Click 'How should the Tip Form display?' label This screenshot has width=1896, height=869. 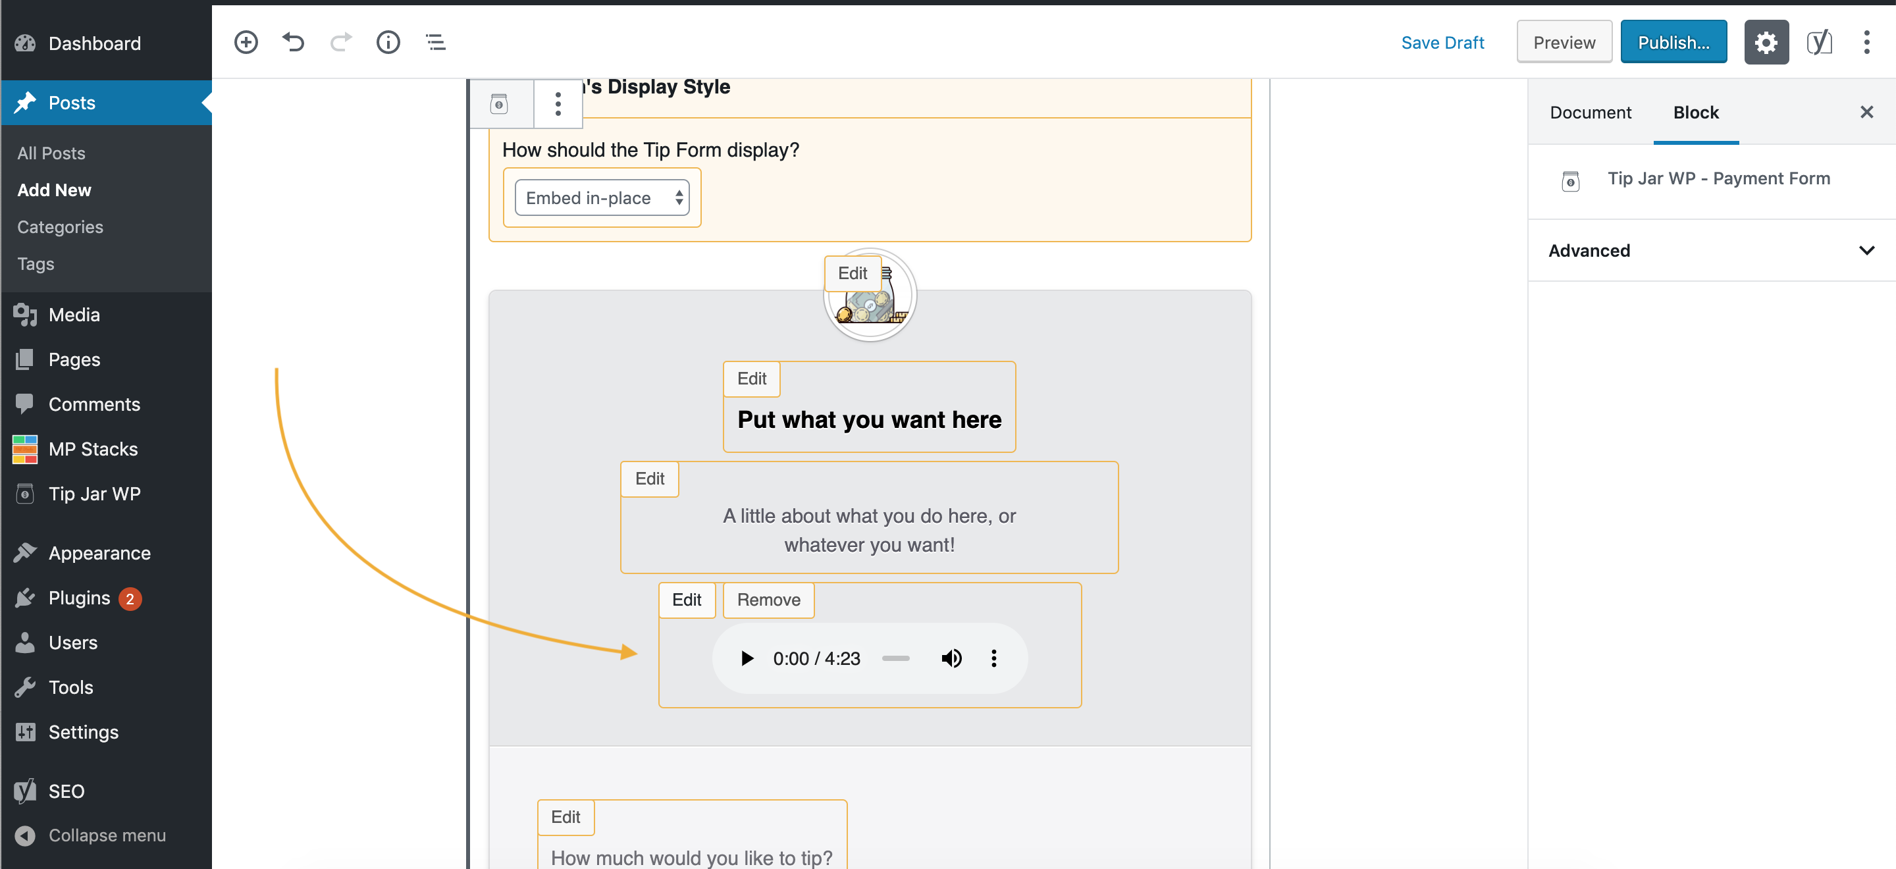650,150
